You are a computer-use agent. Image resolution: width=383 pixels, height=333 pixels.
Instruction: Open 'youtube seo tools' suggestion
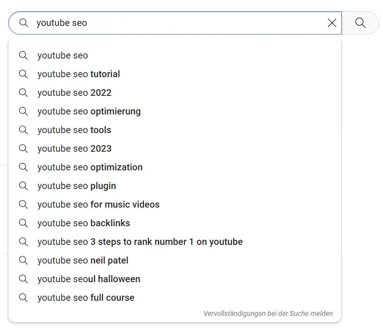pos(74,130)
